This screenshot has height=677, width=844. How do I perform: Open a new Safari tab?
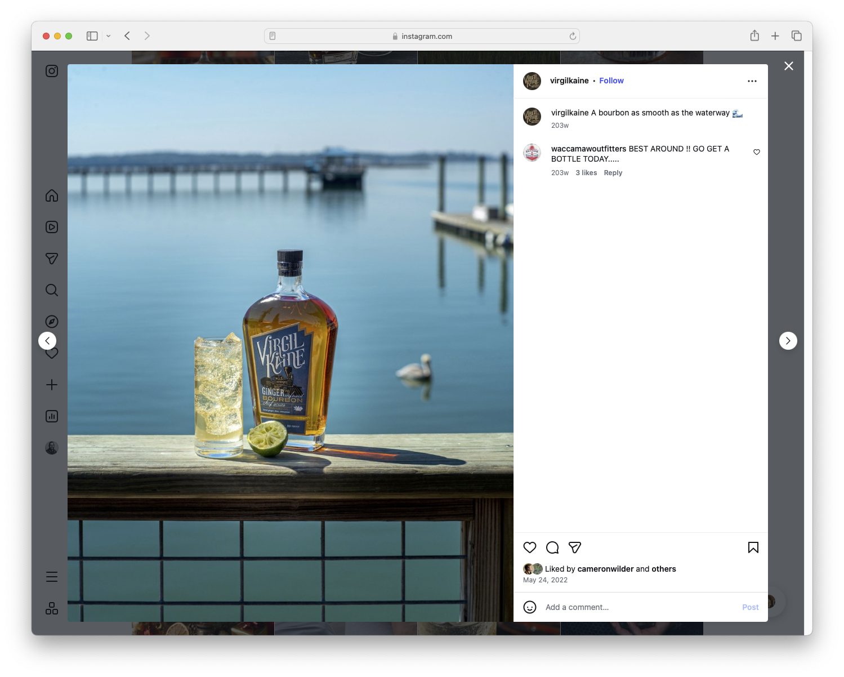click(x=775, y=36)
